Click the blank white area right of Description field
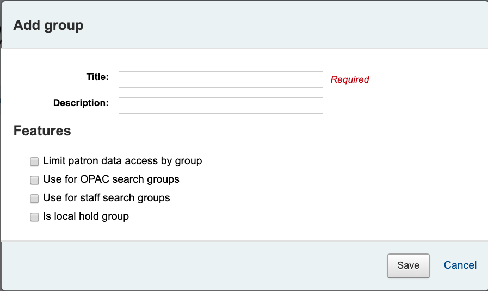Screen dimensions: 488x291 (x=403, y=106)
